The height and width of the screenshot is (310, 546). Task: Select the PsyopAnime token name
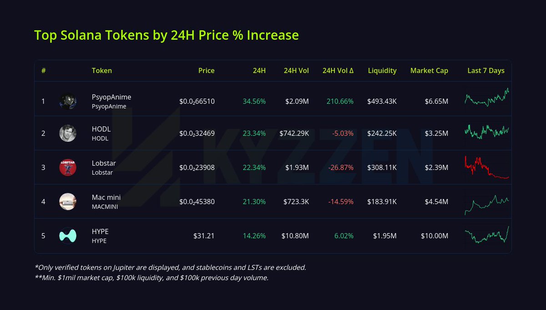pyautogui.click(x=111, y=97)
